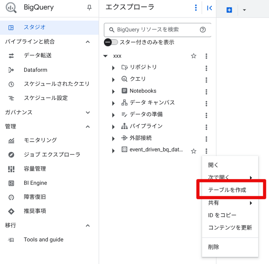Star the xxx project
The height and width of the screenshot is (264, 269).
coord(194,56)
